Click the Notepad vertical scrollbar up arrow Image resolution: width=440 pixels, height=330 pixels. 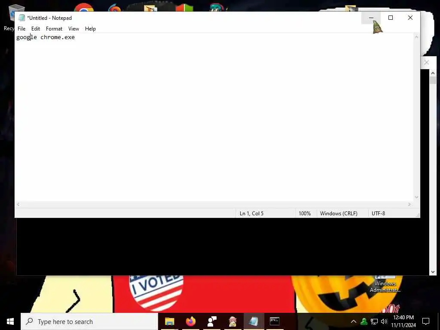[416, 37]
